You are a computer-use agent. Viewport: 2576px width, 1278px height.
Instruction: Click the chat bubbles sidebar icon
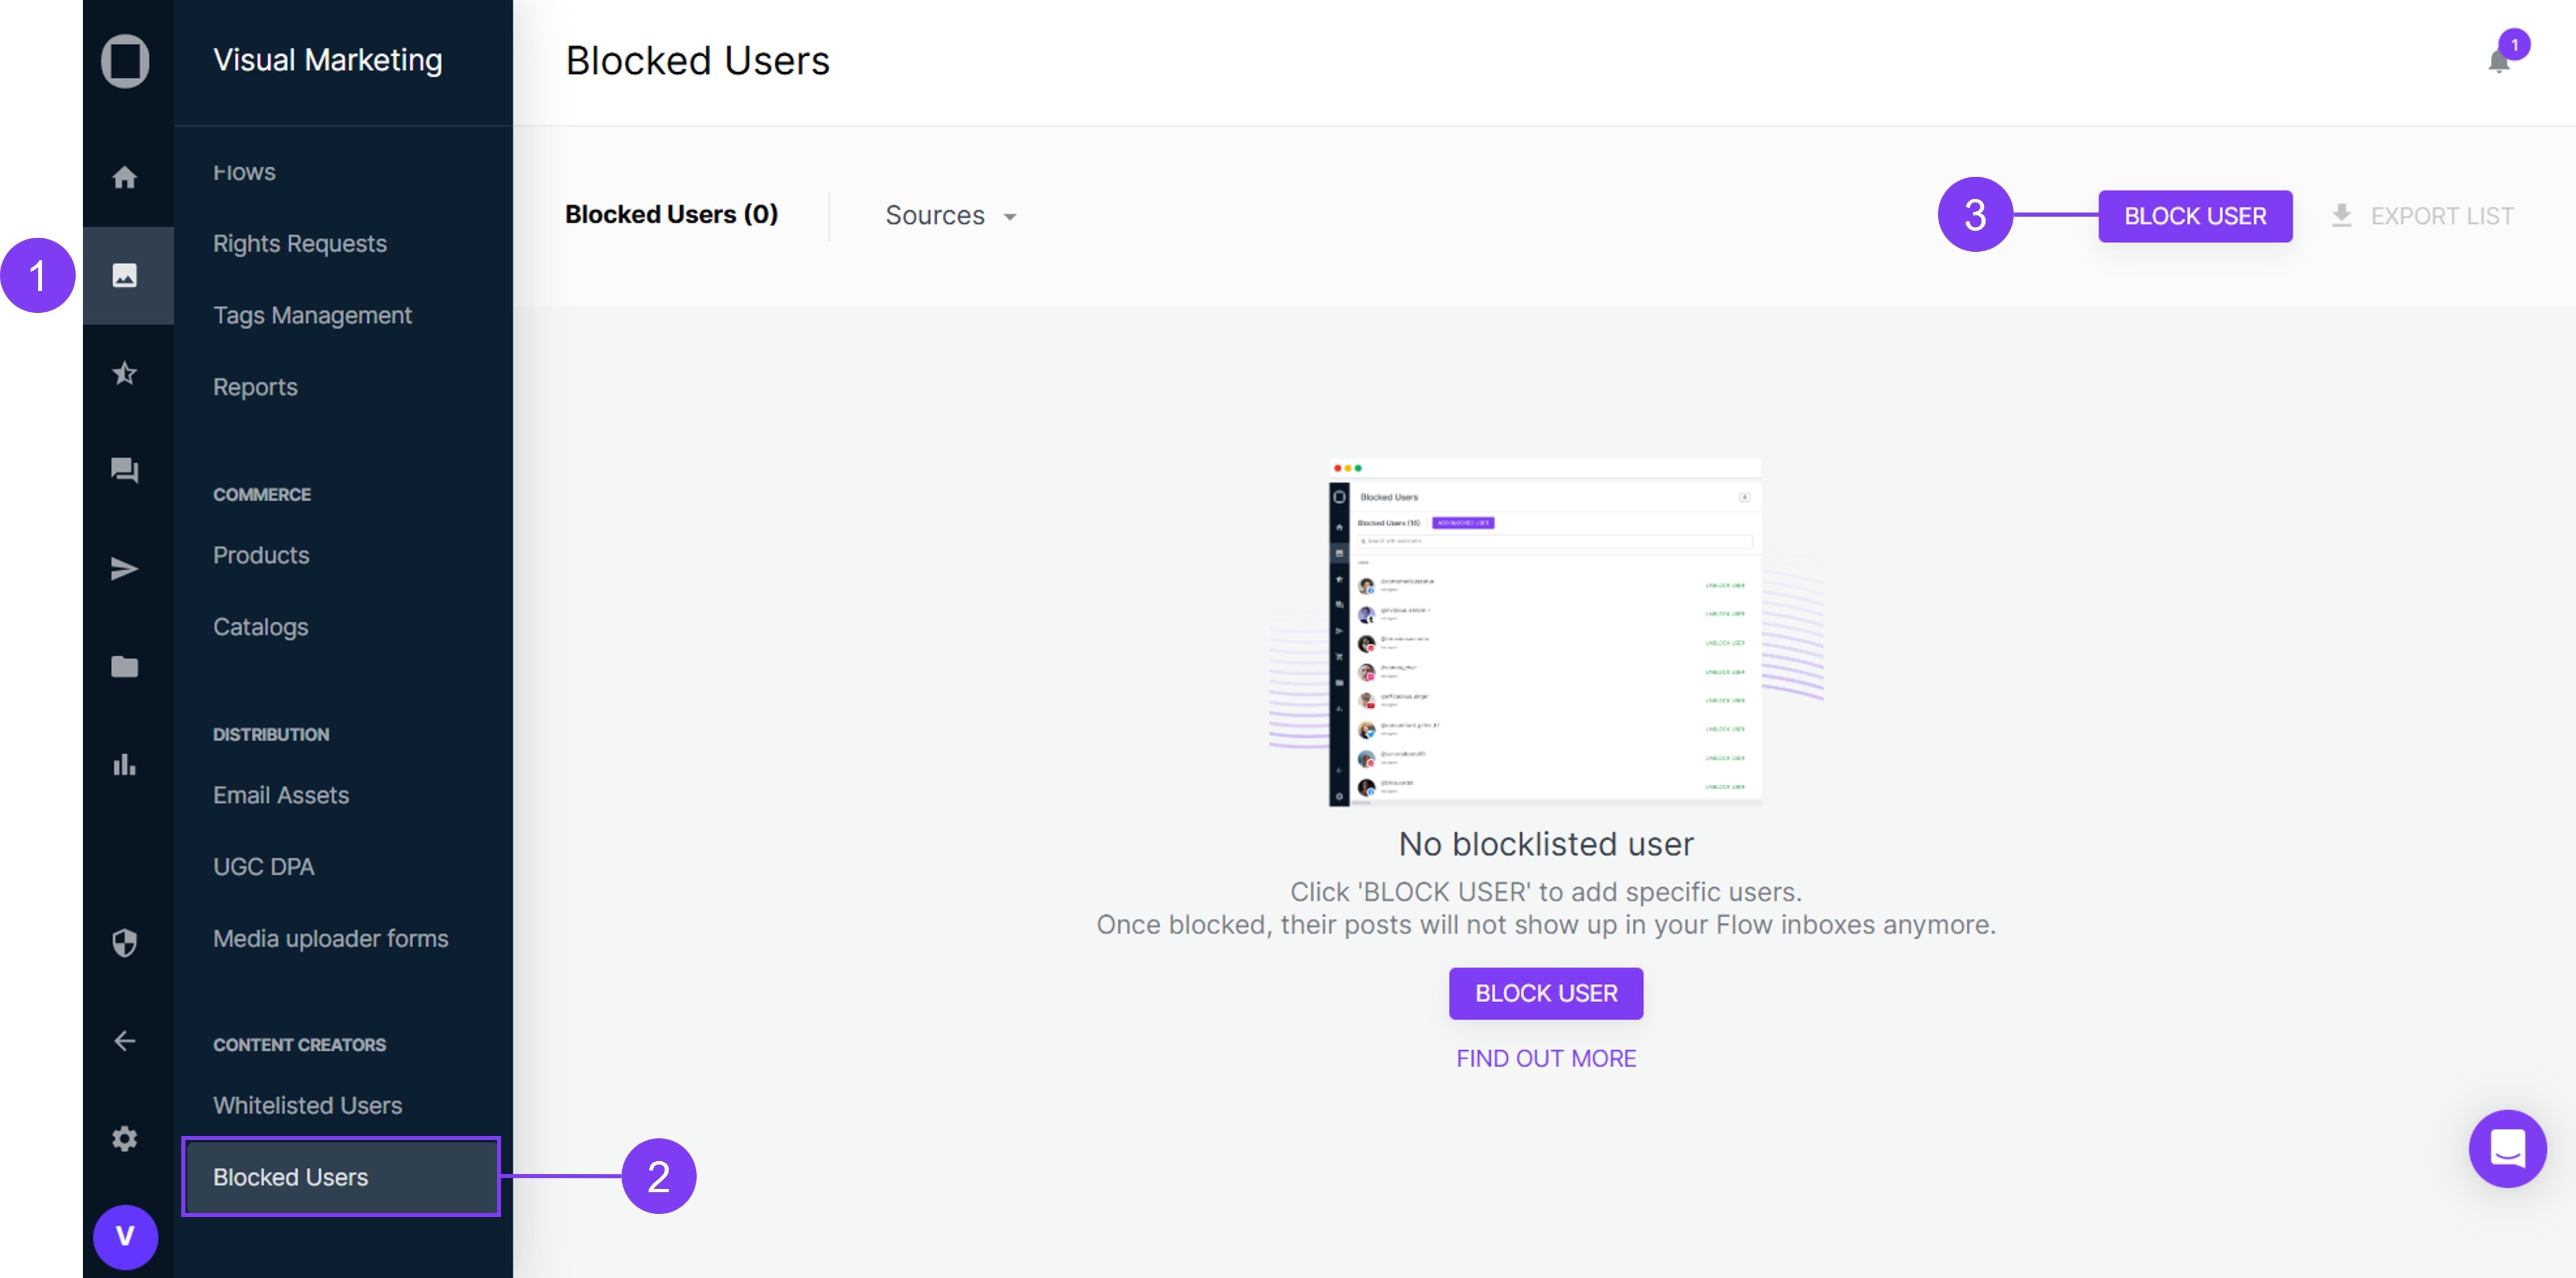tap(124, 470)
